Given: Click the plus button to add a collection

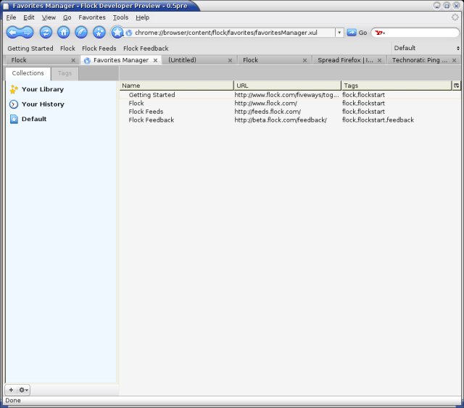Looking at the screenshot, I should tap(12, 390).
